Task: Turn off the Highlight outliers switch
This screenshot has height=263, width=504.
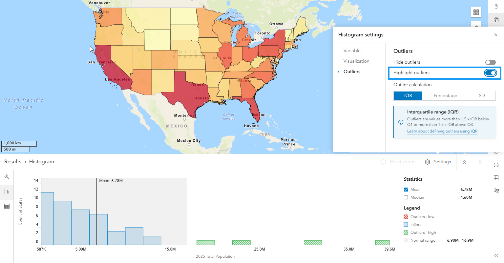Action: coord(491,73)
